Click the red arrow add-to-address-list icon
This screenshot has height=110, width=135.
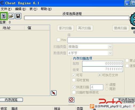click(54, 93)
